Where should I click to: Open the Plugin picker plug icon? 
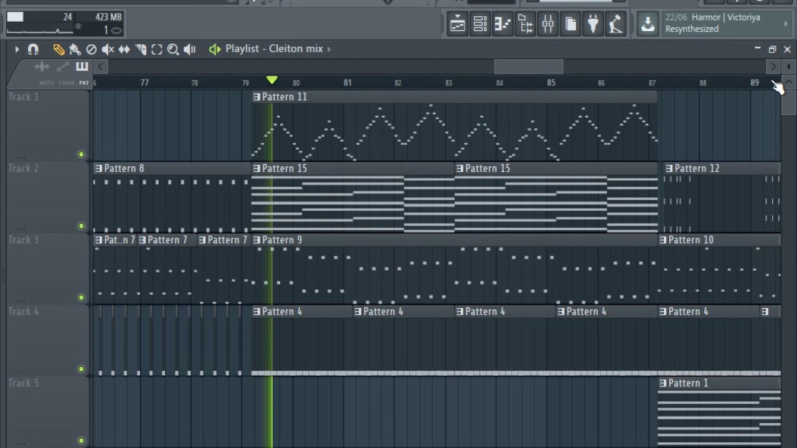(x=593, y=24)
